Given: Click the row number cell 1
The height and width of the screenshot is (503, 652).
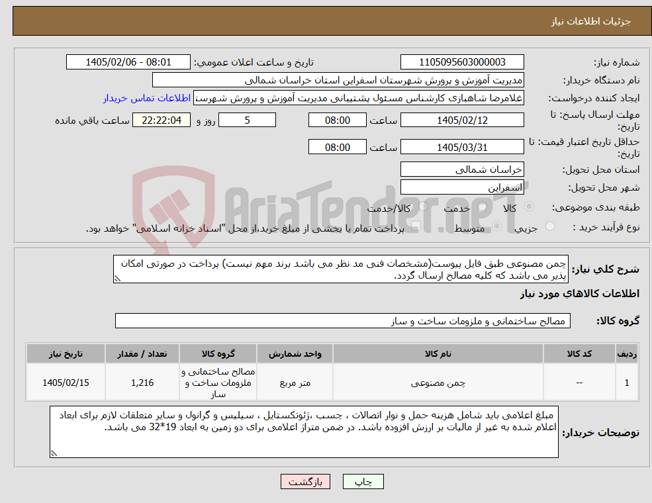Looking at the screenshot, I should 627,383.
